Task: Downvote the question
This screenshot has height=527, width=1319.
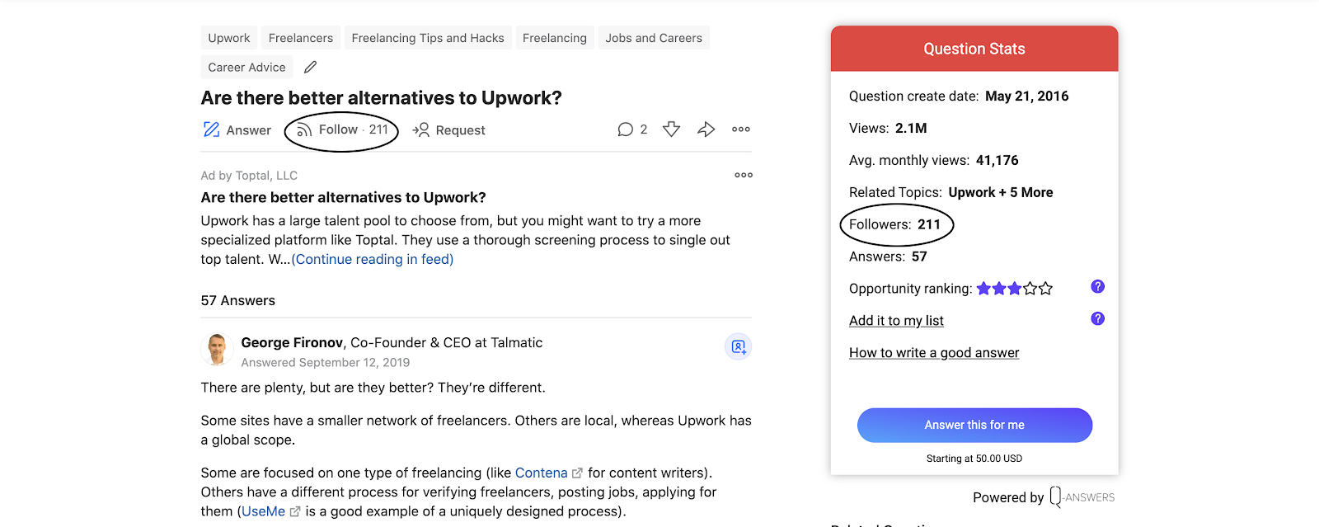Action: pos(672,129)
